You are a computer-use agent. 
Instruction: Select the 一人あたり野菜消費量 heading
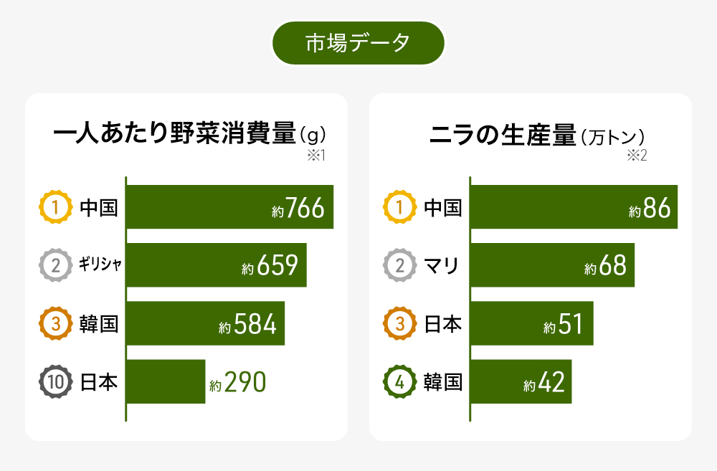tap(174, 134)
